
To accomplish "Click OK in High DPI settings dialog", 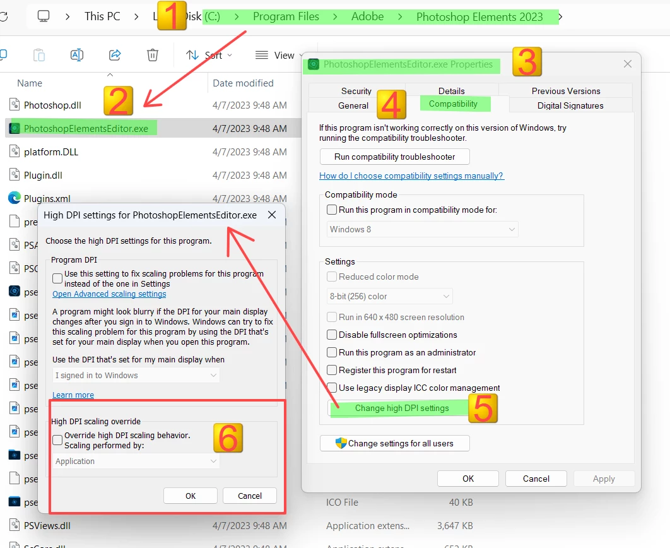I will point(190,496).
